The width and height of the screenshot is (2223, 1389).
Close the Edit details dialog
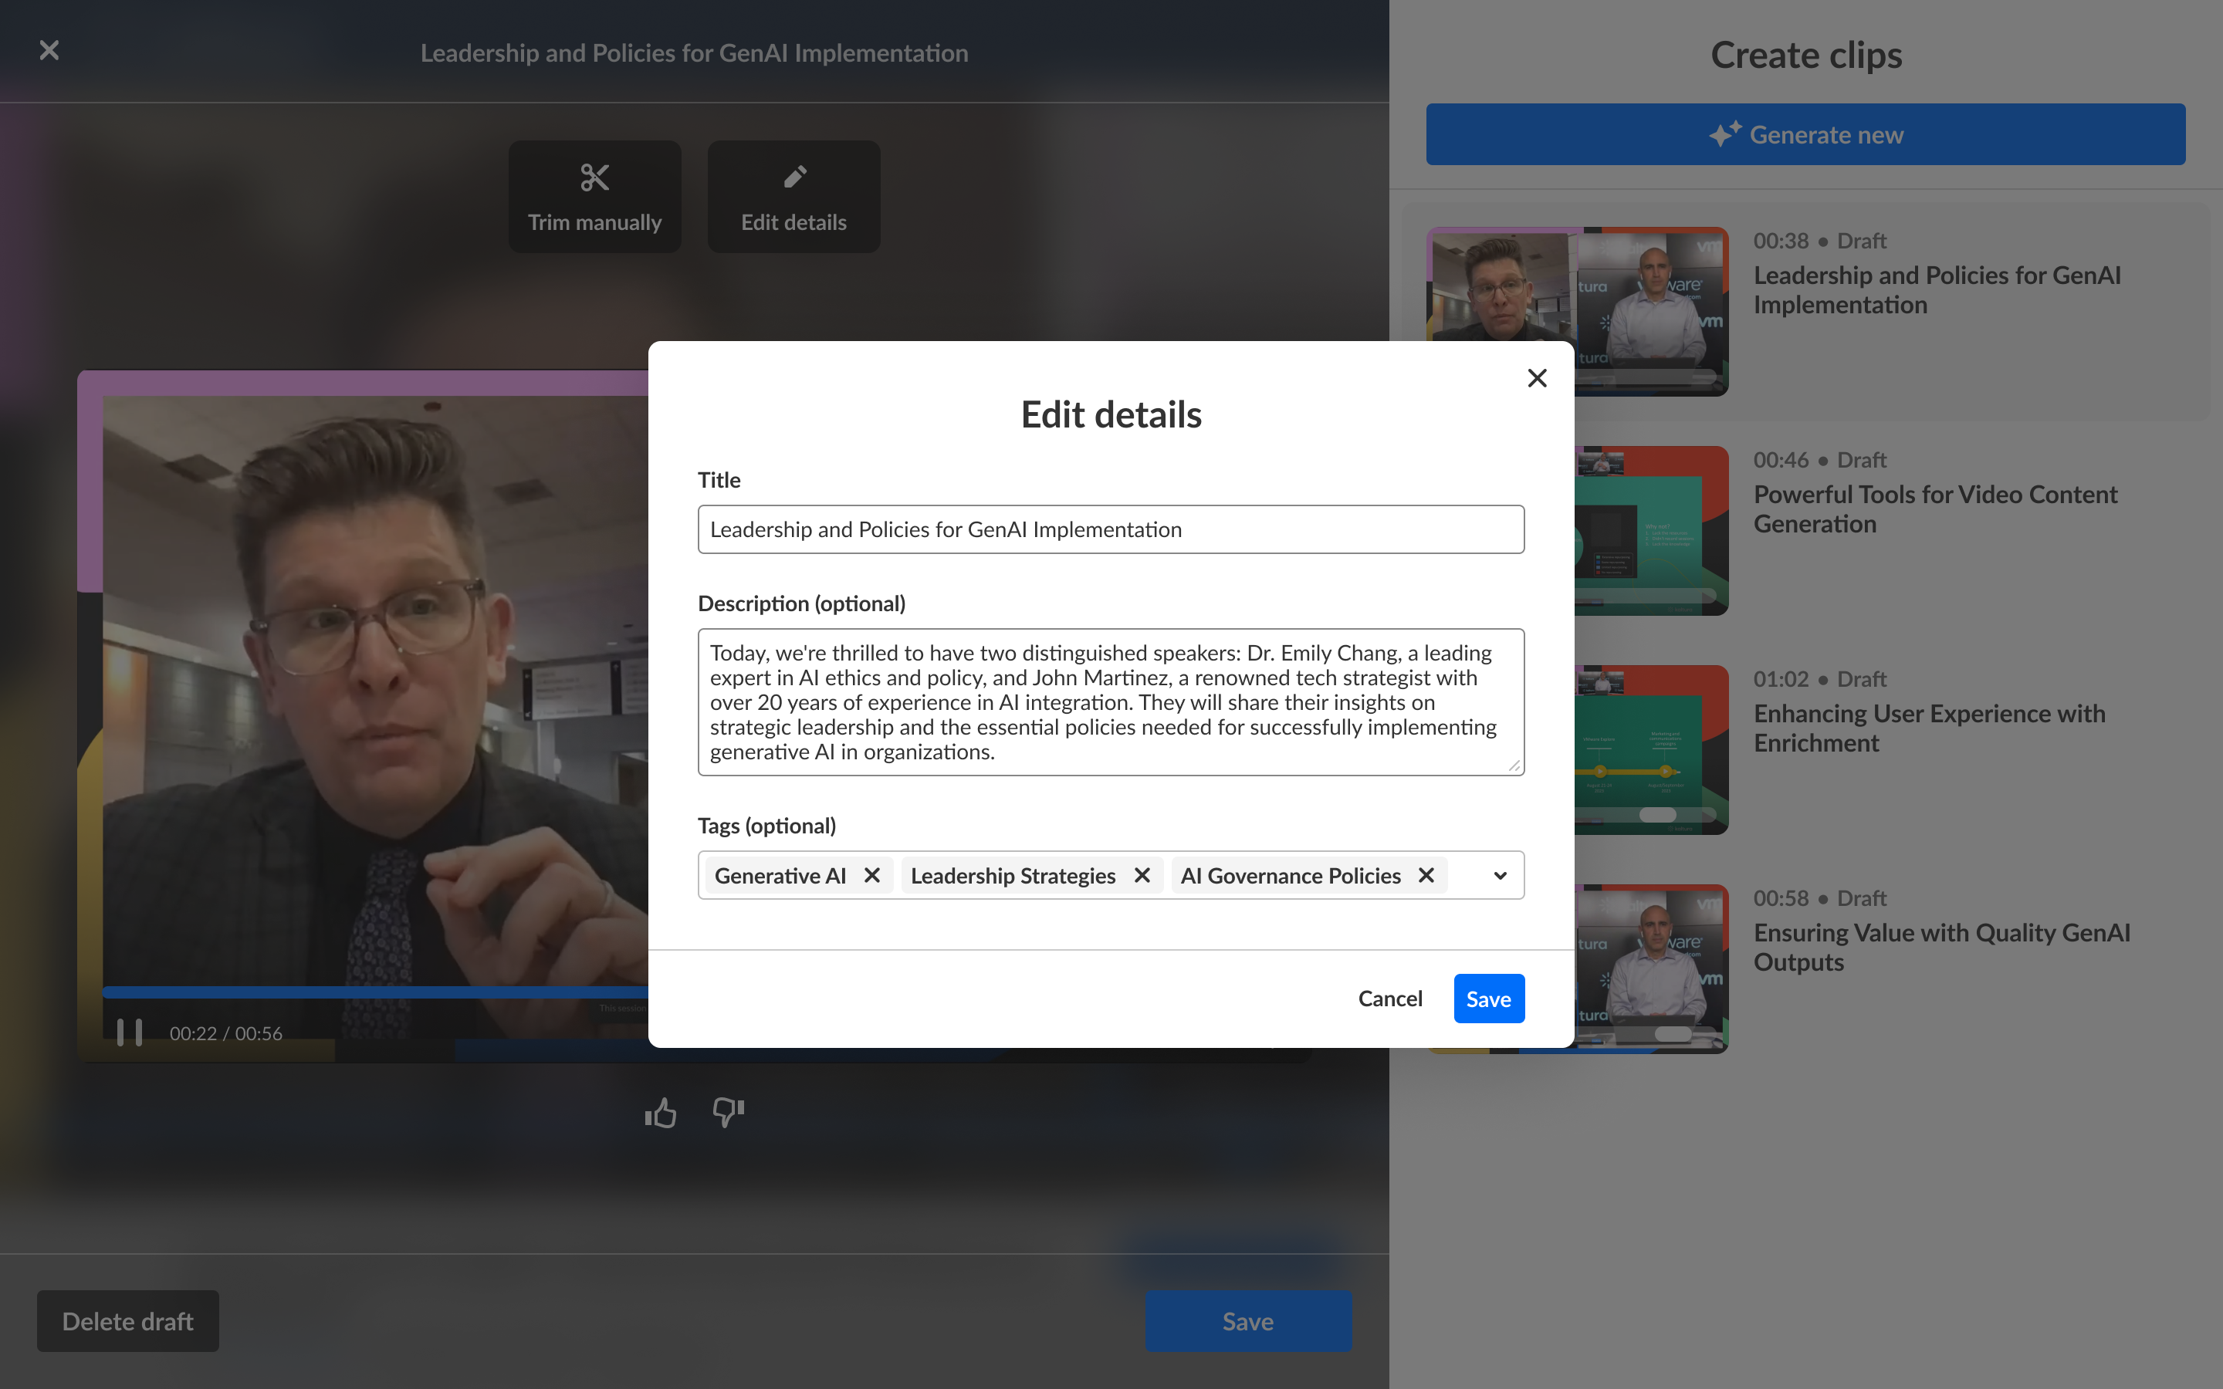[1537, 377]
